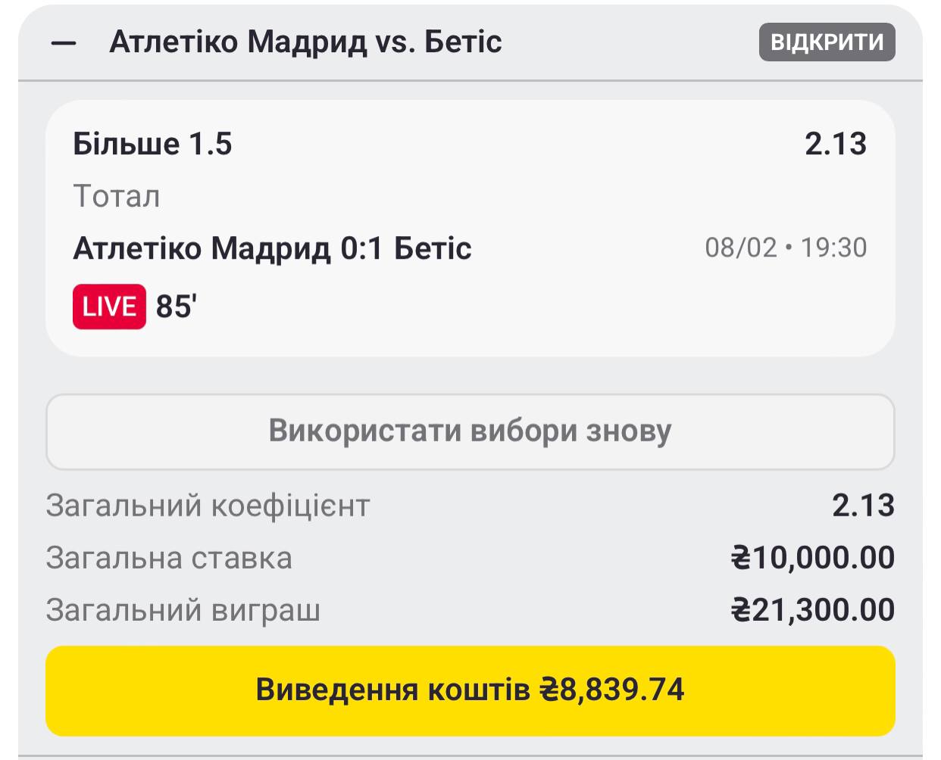Click the ВІДКРИТИ status badge
This screenshot has width=941, height=760.
click(x=827, y=42)
